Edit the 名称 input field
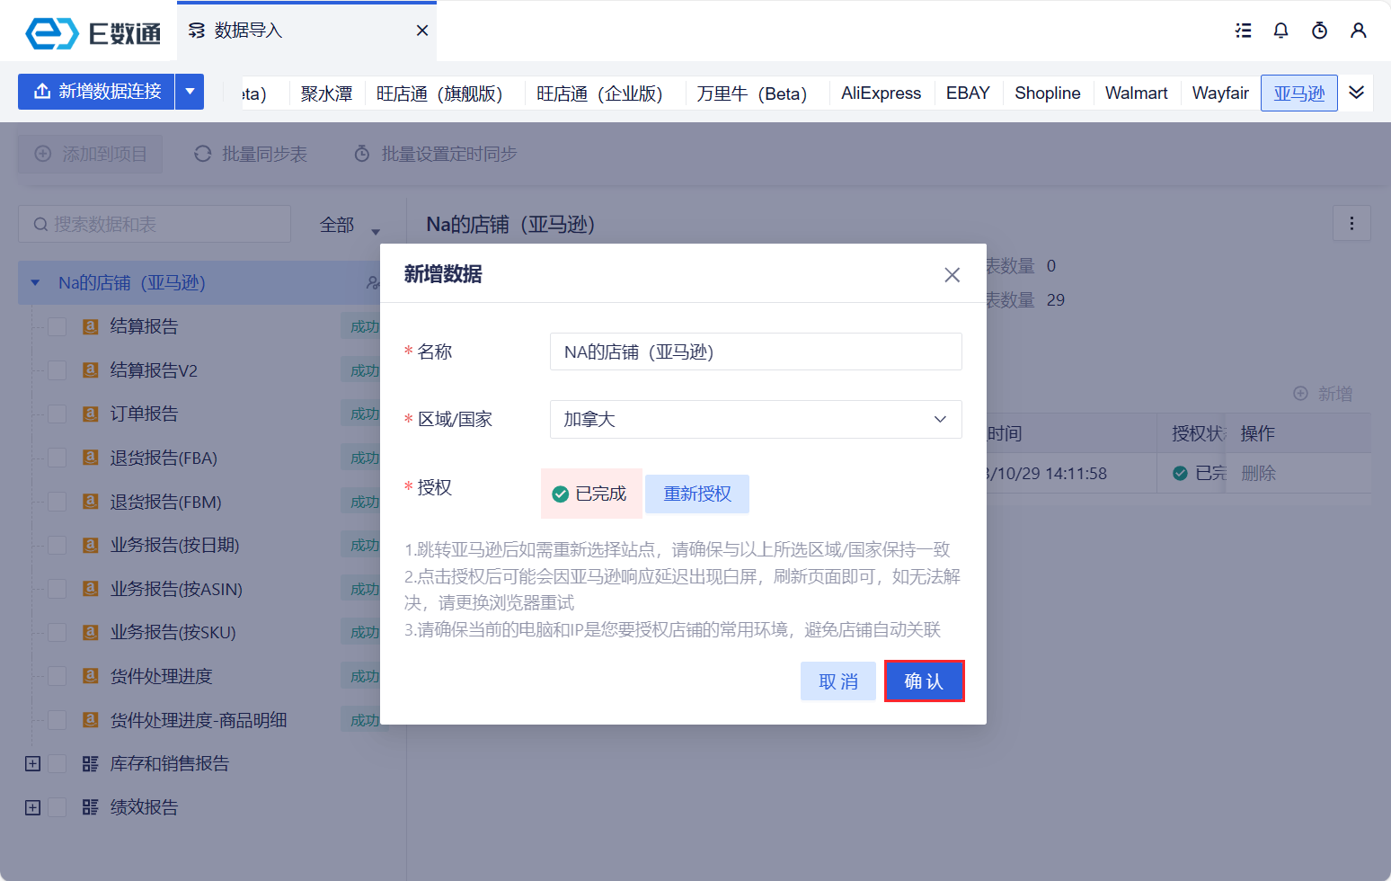 [x=756, y=352]
